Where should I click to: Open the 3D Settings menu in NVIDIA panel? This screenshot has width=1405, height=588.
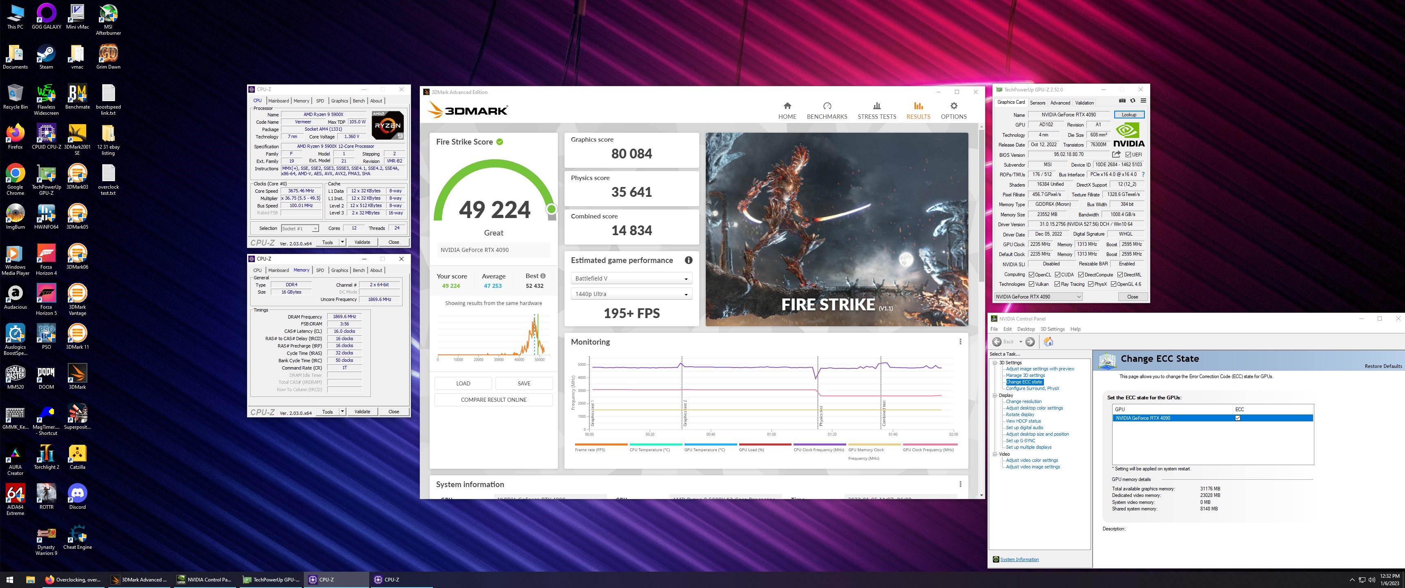[1052, 329]
